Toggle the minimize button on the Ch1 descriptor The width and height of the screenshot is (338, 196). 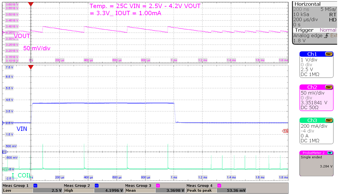click(x=329, y=54)
